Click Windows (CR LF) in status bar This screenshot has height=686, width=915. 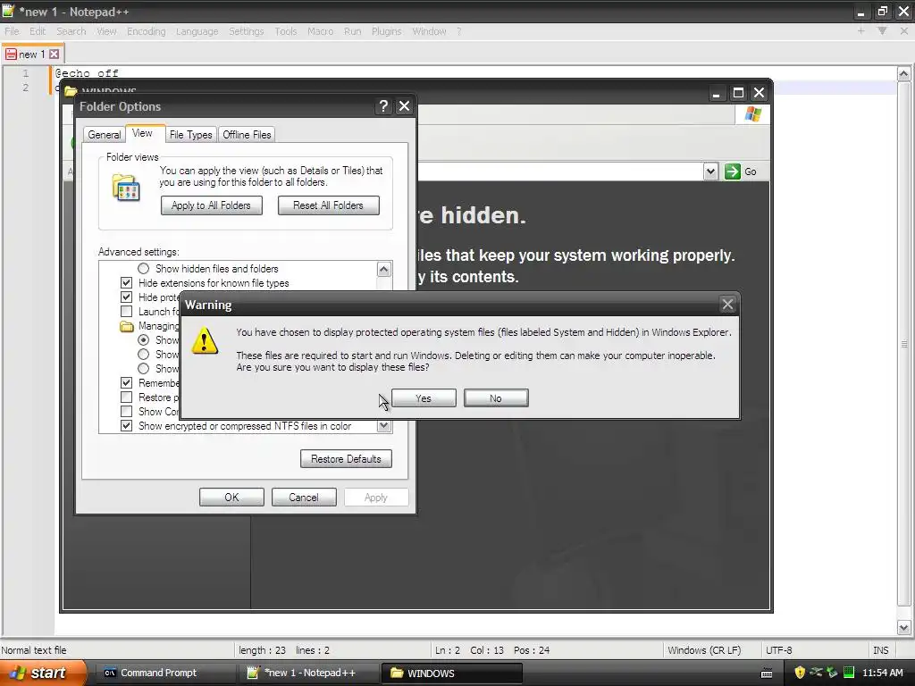(704, 650)
